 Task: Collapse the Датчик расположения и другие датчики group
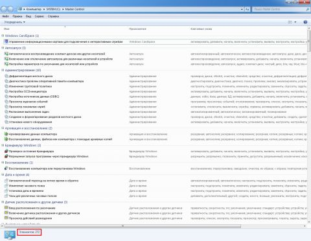click(x=3, y=202)
